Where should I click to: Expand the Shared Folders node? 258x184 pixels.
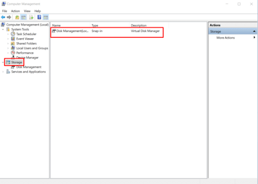point(8,43)
